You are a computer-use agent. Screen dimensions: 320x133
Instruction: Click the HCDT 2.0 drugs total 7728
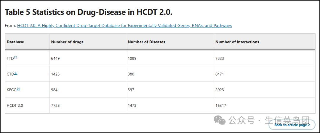[x=56, y=105]
